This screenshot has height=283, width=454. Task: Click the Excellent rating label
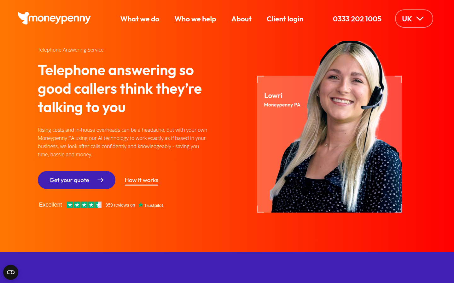[50, 205]
